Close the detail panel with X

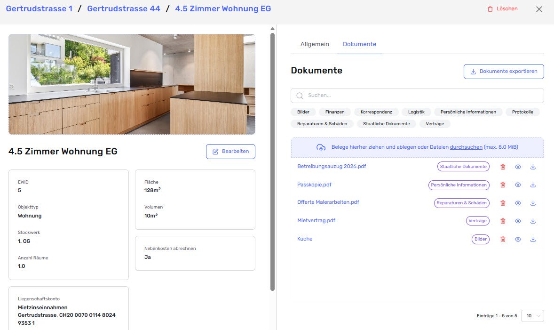[539, 9]
